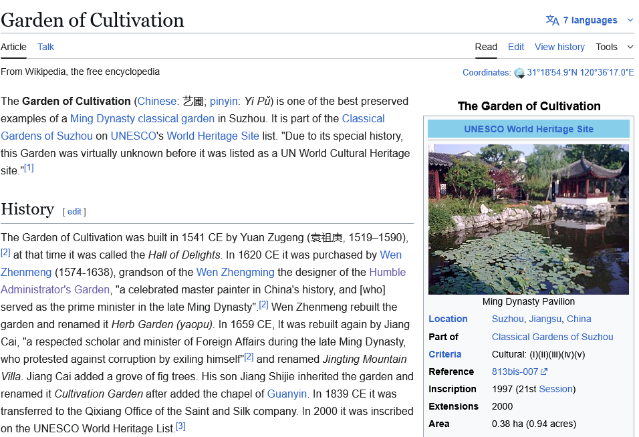Open World Heritage Site link in intro

click(213, 136)
